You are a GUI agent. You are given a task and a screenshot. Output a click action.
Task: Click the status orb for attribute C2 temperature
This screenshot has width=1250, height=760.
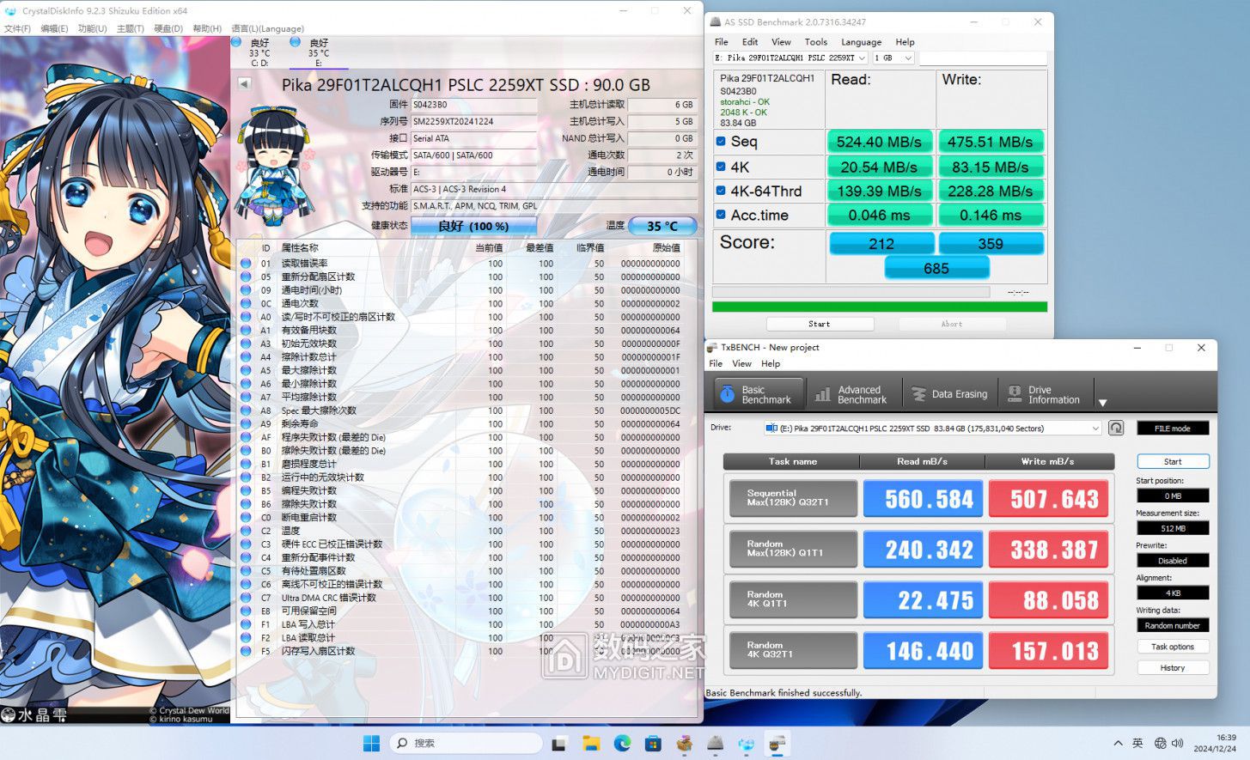pyautogui.click(x=246, y=531)
